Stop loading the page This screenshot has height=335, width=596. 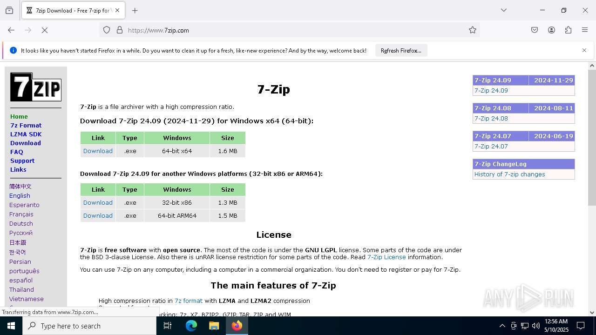45,30
